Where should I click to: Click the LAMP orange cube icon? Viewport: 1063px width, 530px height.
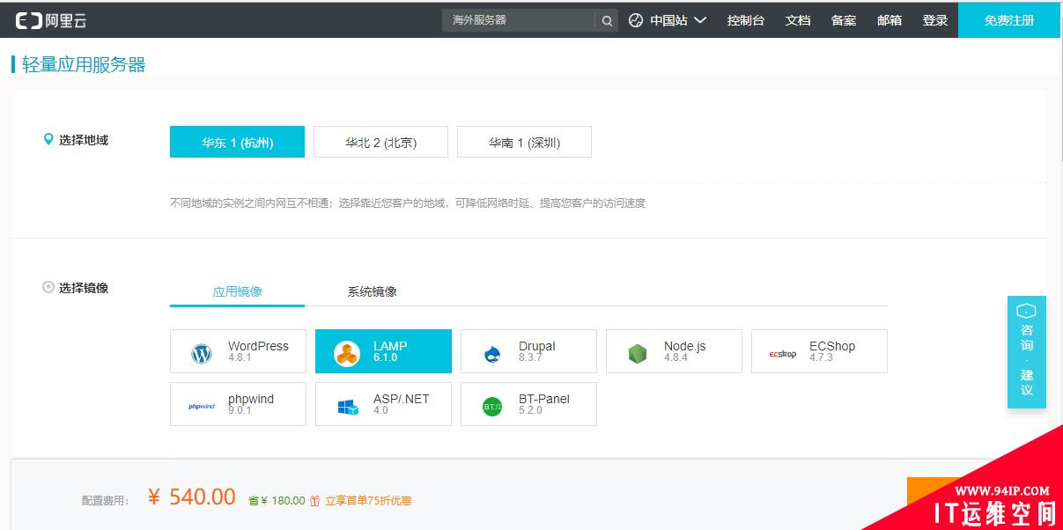click(347, 354)
